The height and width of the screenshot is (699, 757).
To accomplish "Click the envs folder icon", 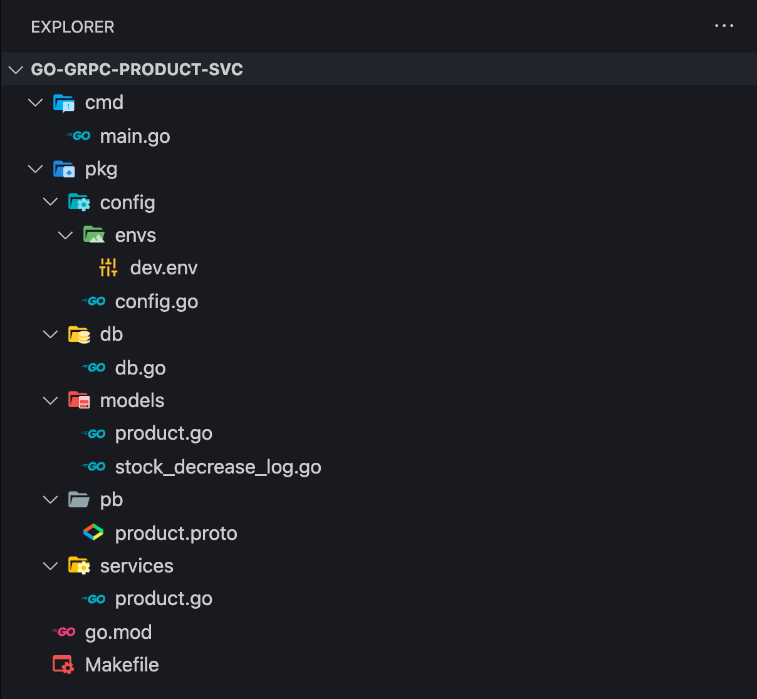I will [93, 234].
